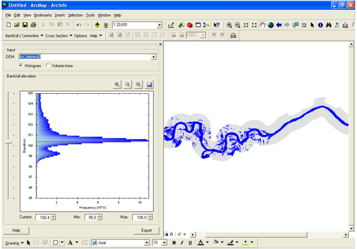Go back to previous extent arrow
The image size is (357, 249).
pos(279,25)
